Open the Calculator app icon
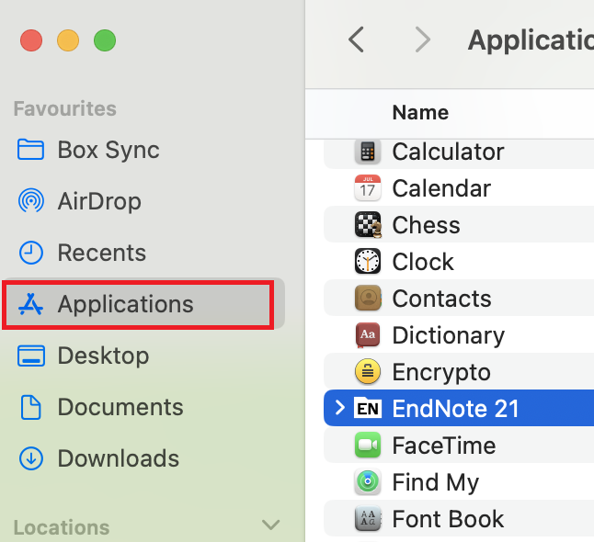Screen dimensions: 594x542 tap(368, 152)
